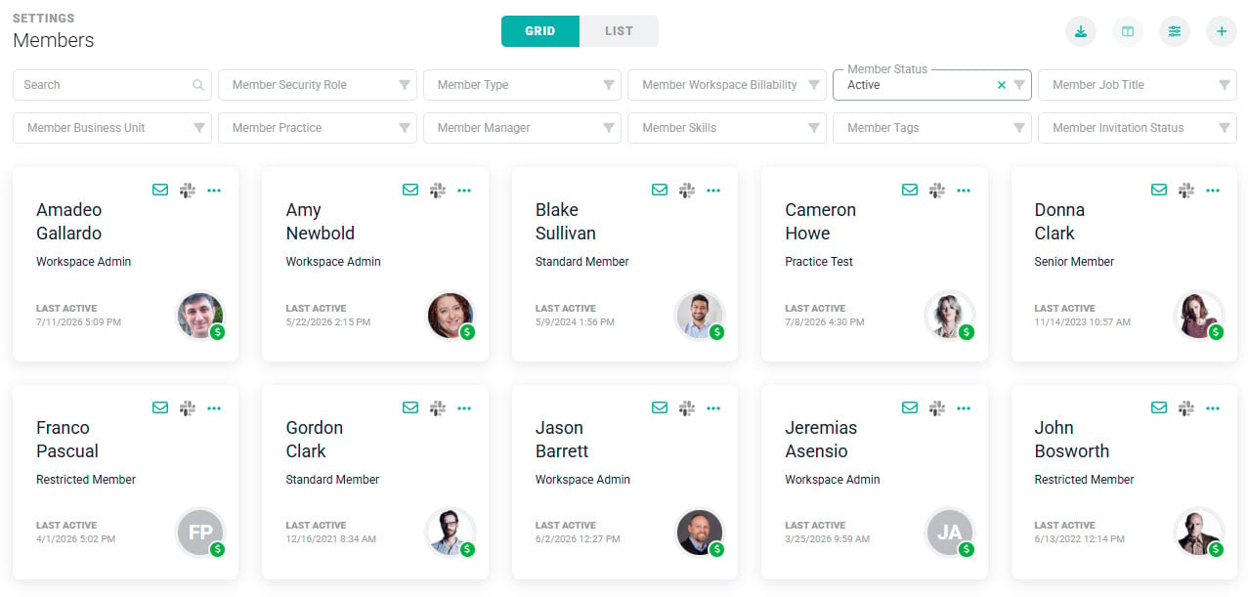The image size is (1248, 597).
Task: Email Amadeo Gallardo via envelope icon
Action: point(160,190)
